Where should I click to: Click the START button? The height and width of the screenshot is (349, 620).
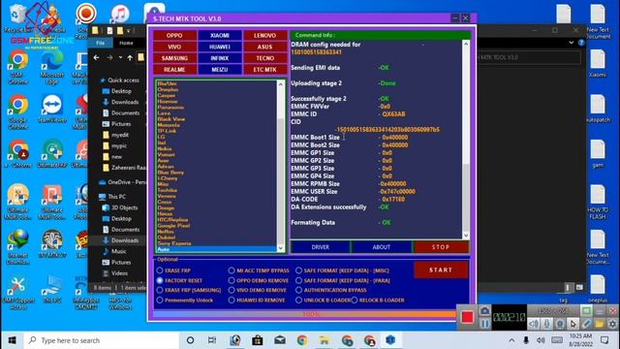coord(441,270)
